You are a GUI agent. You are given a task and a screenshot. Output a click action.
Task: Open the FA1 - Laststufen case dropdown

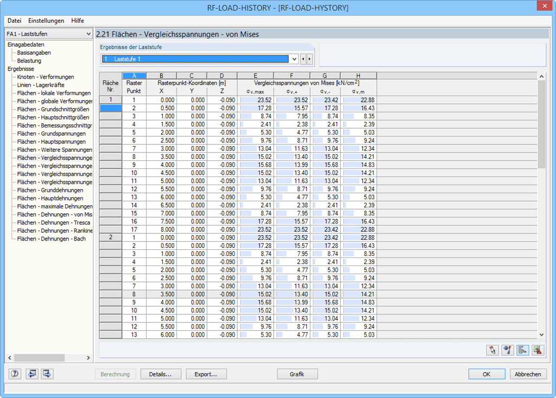tap(49, 34)
